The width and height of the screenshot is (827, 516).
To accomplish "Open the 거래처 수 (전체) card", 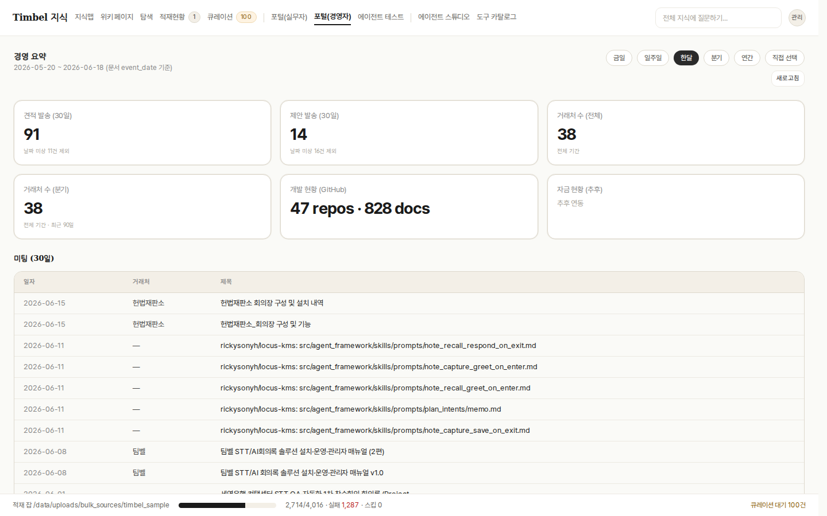I will [x=676, y=133].
